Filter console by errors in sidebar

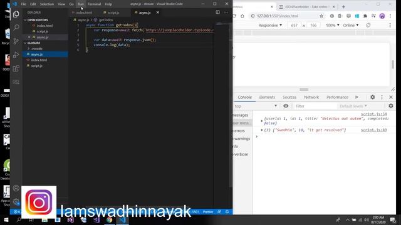(x=239, y=131)
